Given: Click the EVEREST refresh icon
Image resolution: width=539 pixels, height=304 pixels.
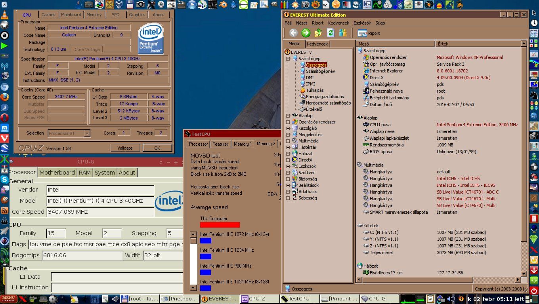Looking at the screenshot, I should click(x=330, y=33).
